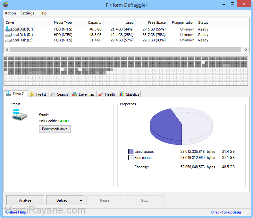The height and width of the screenshot is (218, 253).
Task: Click the Statistics tab chart icon
Action: pyautogui.click(x=122, y=94)
